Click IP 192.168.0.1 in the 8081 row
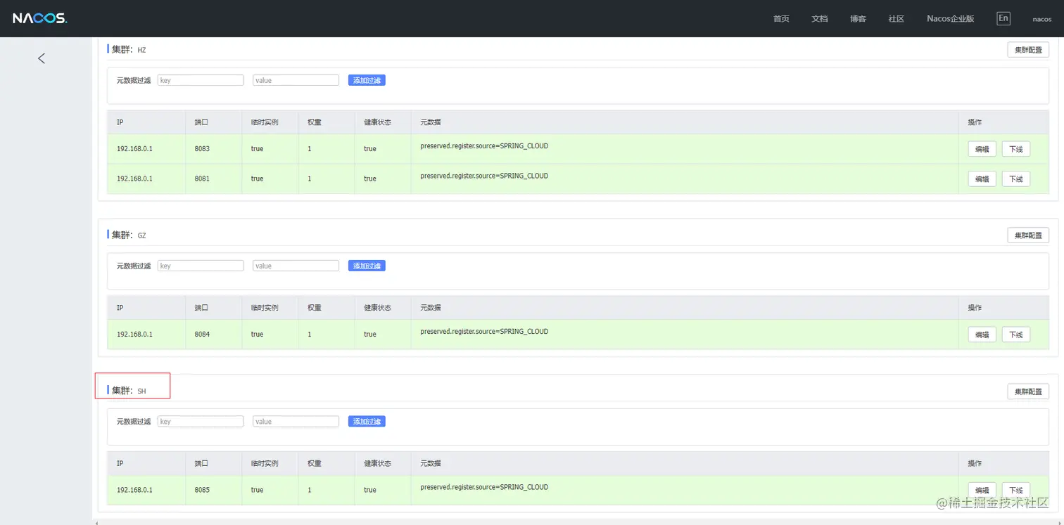This screenshot has width=1064, height=525. pos(134,179)
